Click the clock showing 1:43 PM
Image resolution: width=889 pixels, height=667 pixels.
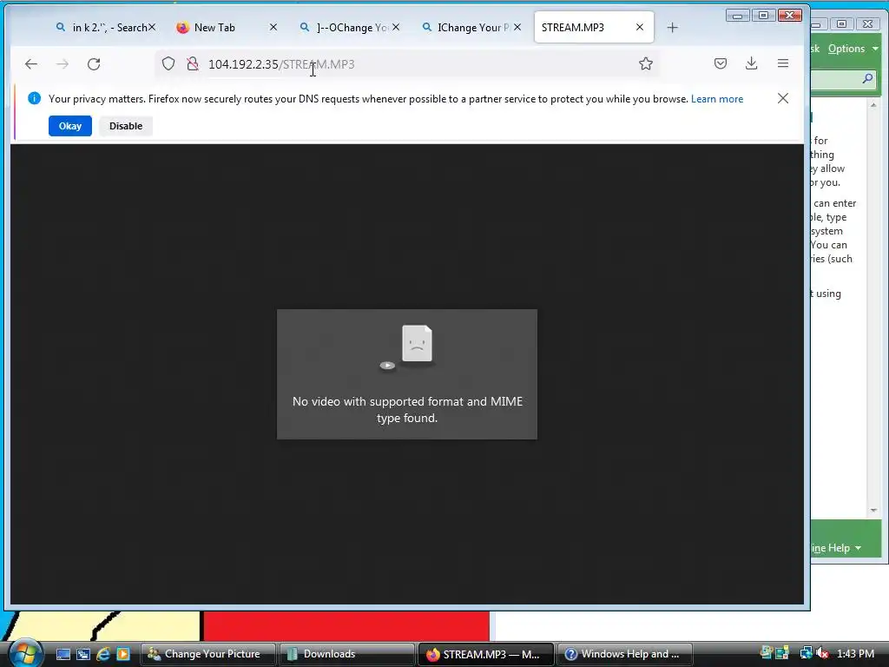coord(855,654)
